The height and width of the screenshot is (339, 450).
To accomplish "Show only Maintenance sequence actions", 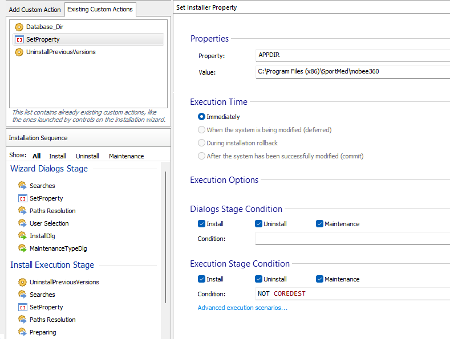I will [126, 156].
